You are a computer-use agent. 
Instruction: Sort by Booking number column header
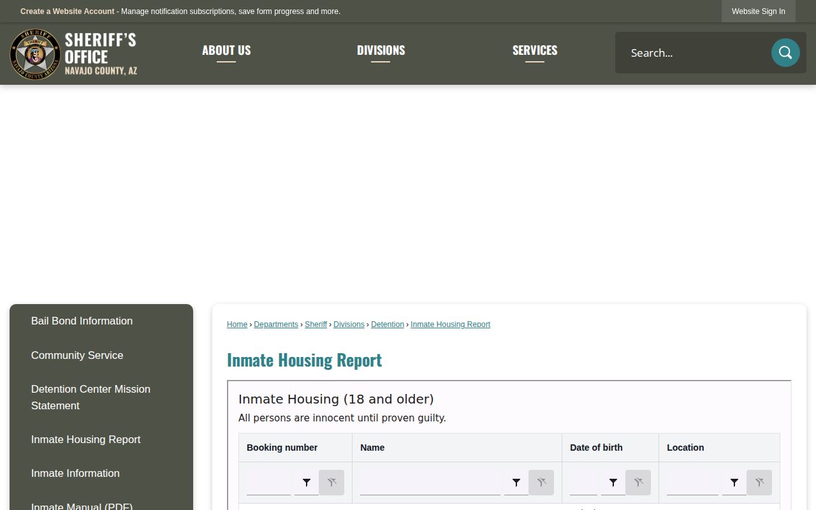click(x=295, y=448)
